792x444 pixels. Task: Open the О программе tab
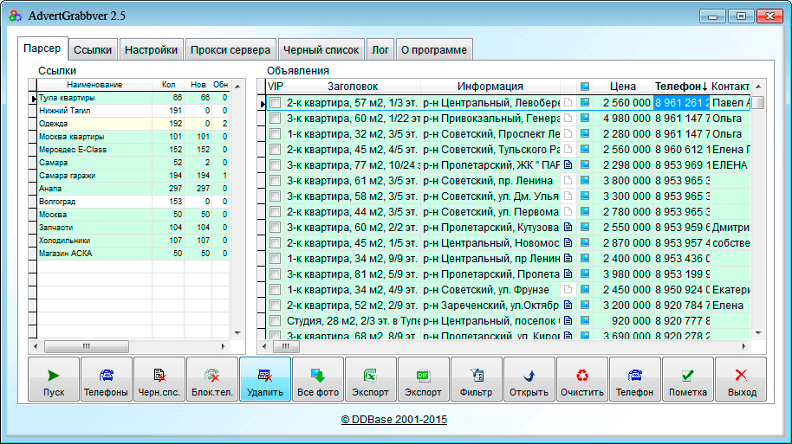434,50
